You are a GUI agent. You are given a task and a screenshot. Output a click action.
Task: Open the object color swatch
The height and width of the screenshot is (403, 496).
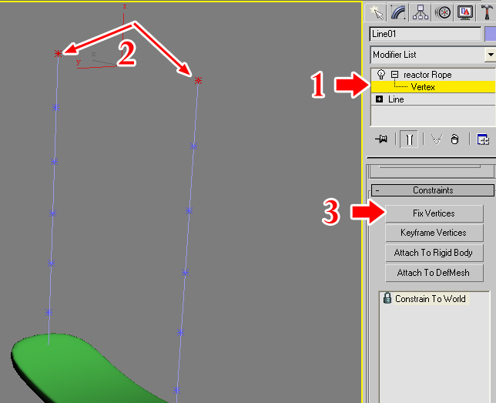tap(491, 34)
